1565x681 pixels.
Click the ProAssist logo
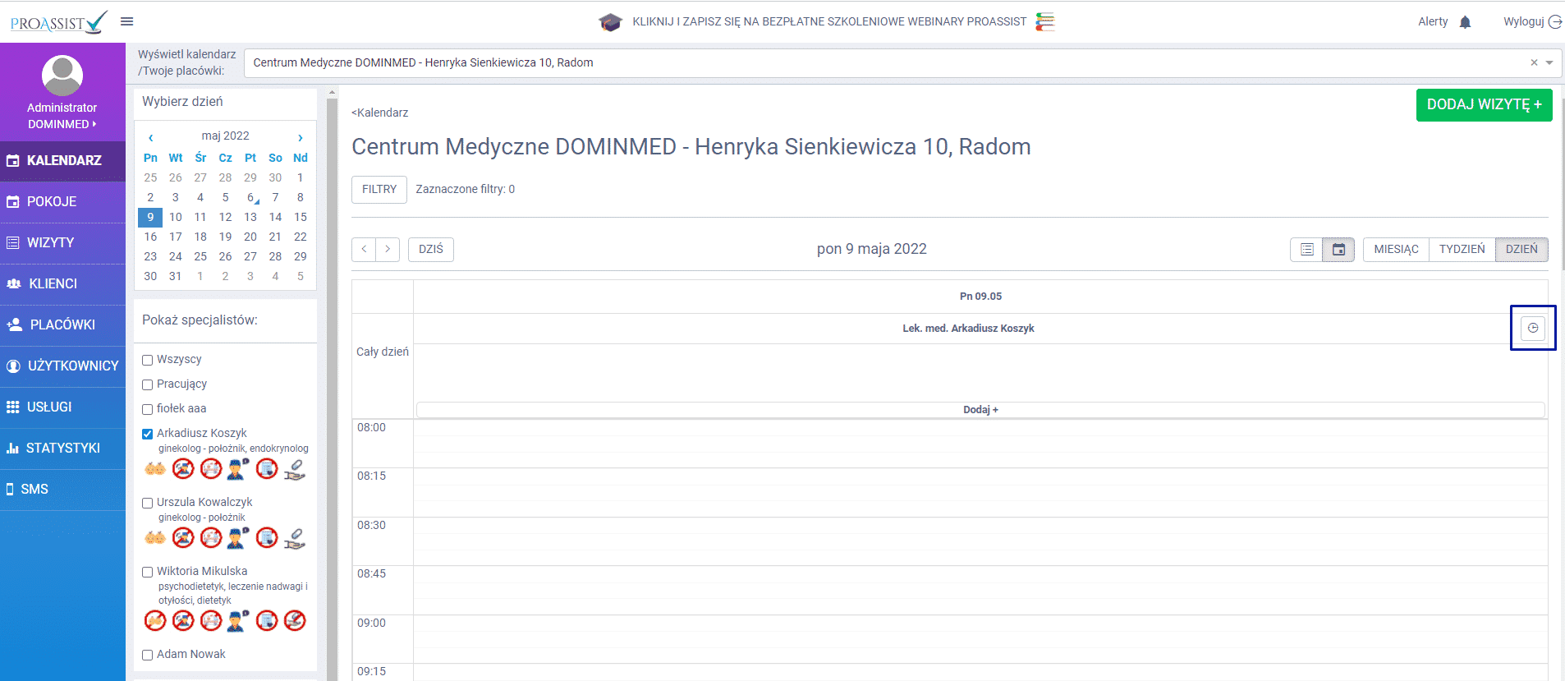point(58,22)
